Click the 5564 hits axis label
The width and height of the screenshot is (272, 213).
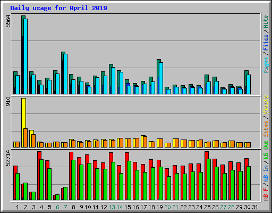tap(8, 21)
